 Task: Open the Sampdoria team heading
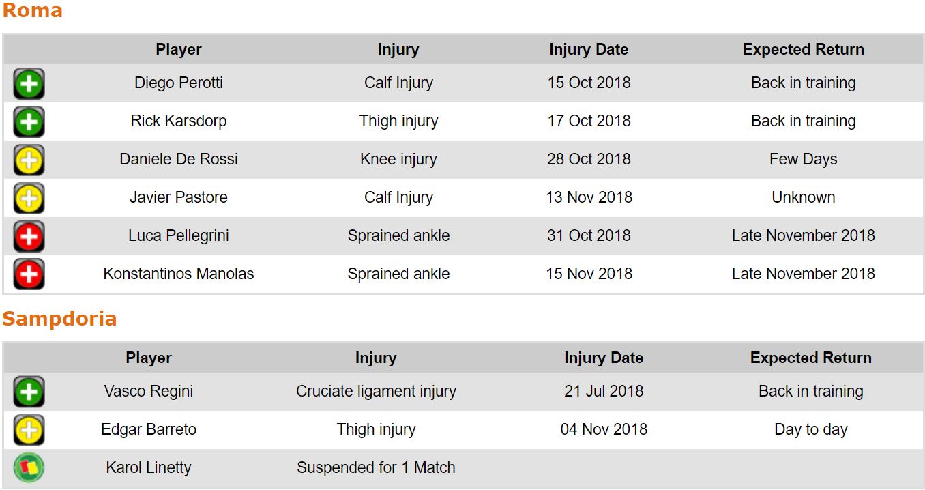pyautogui.click(x=59, y=319)
